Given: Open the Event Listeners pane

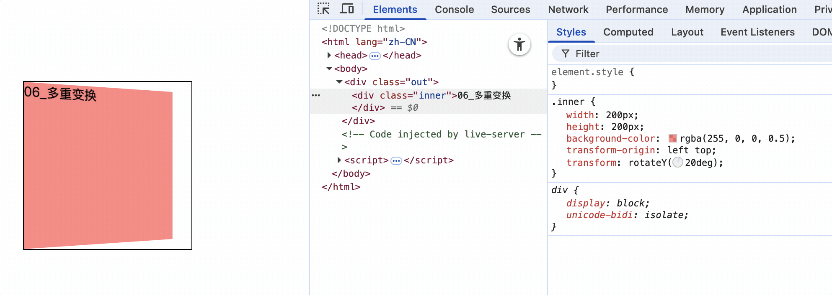Looking at the screenshot, I should (757, 32).
